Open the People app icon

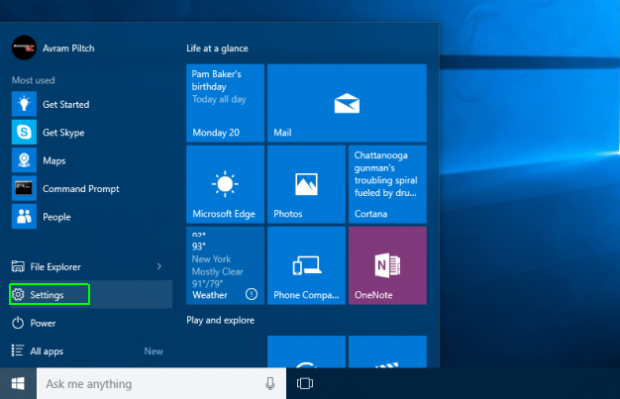pyautogui.click(x=24, y=216)
